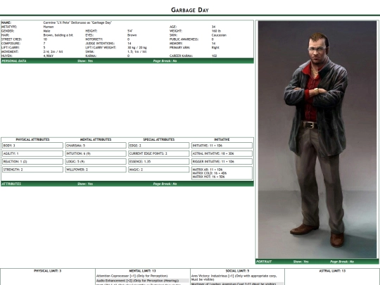The width and height of the screenshot is (380, 285).
Task: Select the Personal Data section label
Action: pyautogui.click(x=14, y=61)
